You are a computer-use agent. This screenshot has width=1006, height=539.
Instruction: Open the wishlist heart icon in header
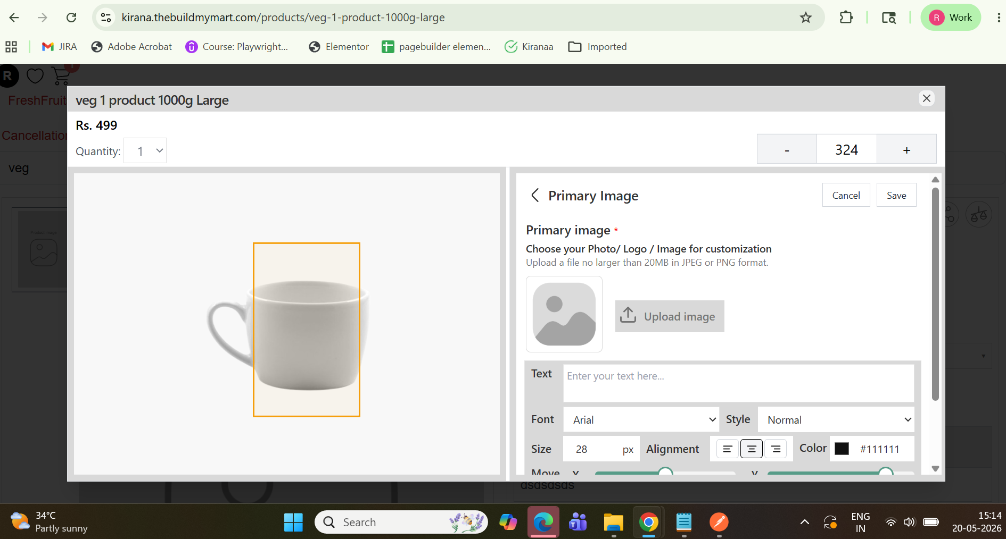pyautogui.click(x=35, y=76)
